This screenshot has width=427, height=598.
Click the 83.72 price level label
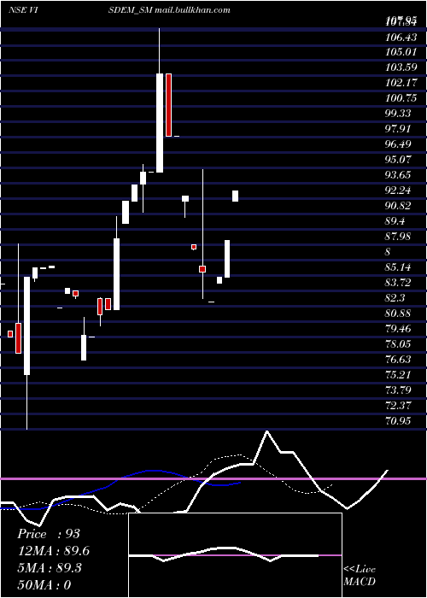pos(398,283)
